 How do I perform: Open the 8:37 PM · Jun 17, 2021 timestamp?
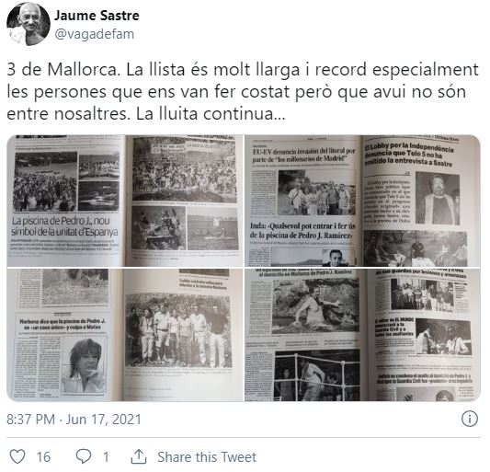[x=74, y=420]
